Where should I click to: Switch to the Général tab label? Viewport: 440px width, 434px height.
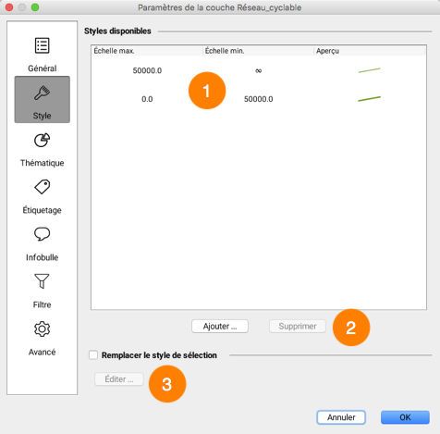[43, 68]
